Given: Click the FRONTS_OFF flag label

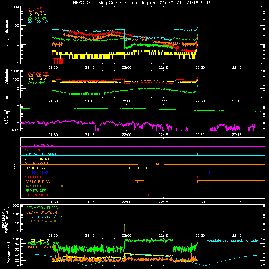Looking at the screenshot, I should [36, 190].
